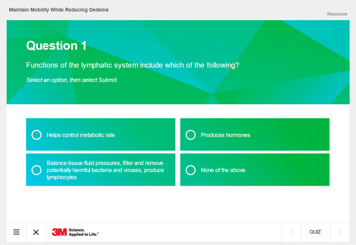
Task: Select Balance tissue fluid pressures radio button
Action: tap(36, 170)
